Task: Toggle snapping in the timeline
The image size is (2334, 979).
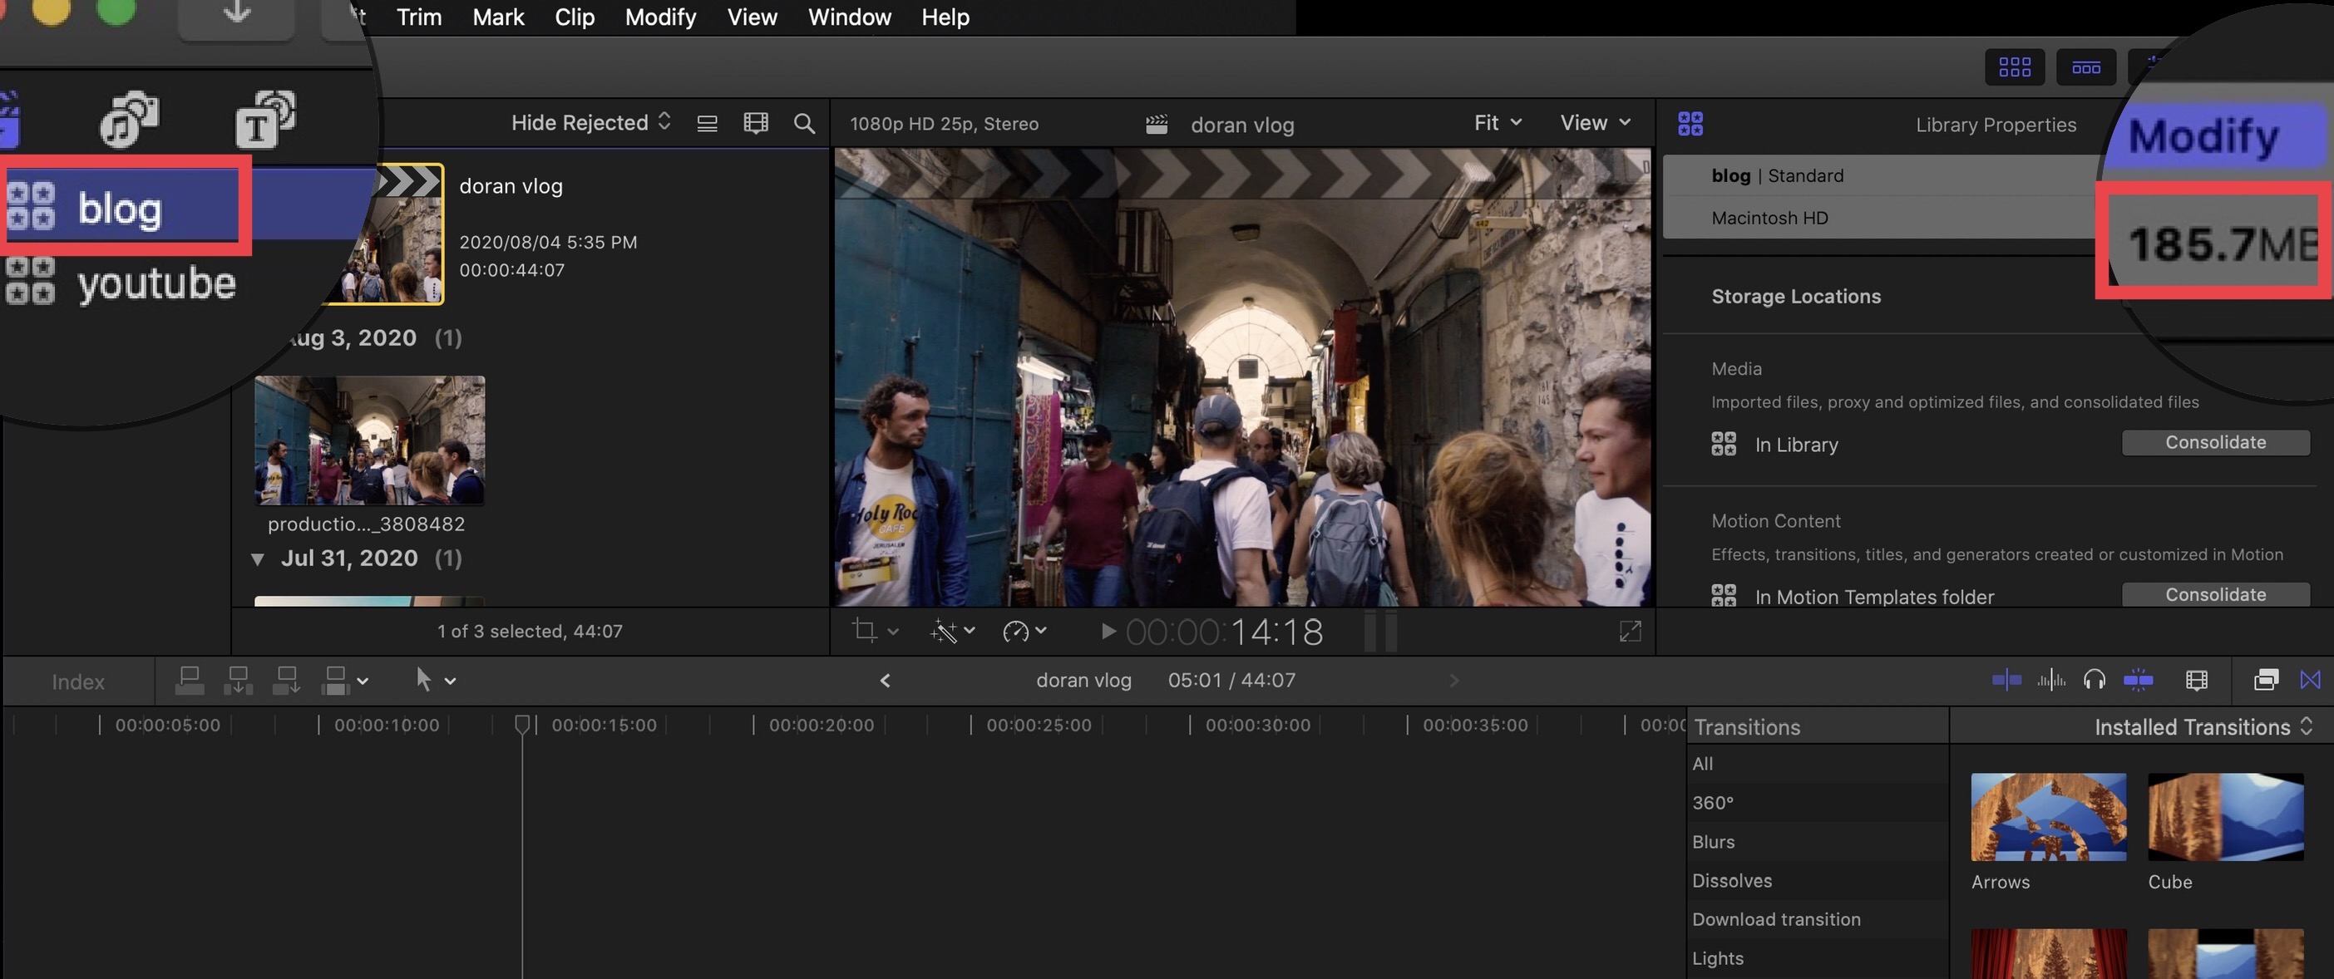Action: point(2139,679)
